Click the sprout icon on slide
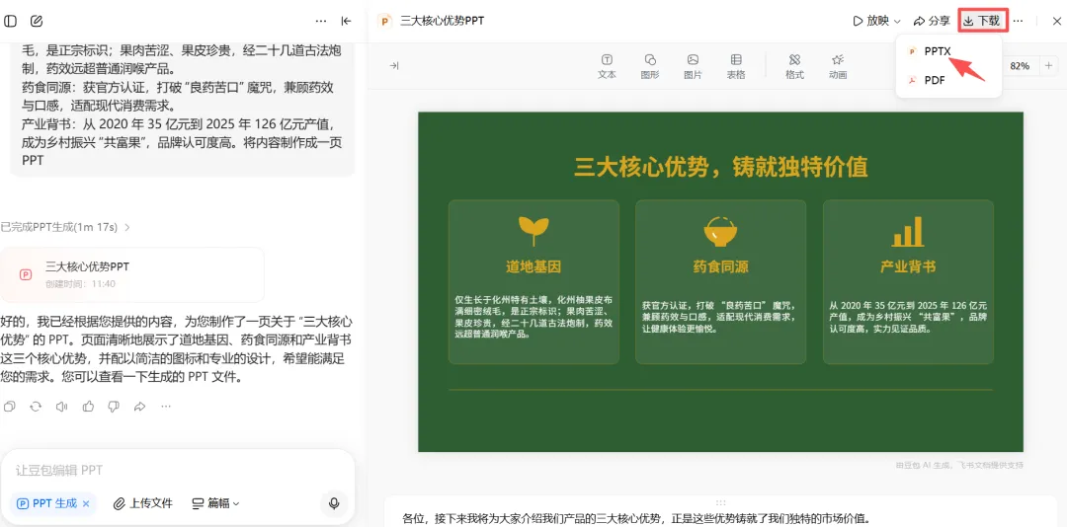The height and width of the screenshot is (527, 1067). point(533,231)
